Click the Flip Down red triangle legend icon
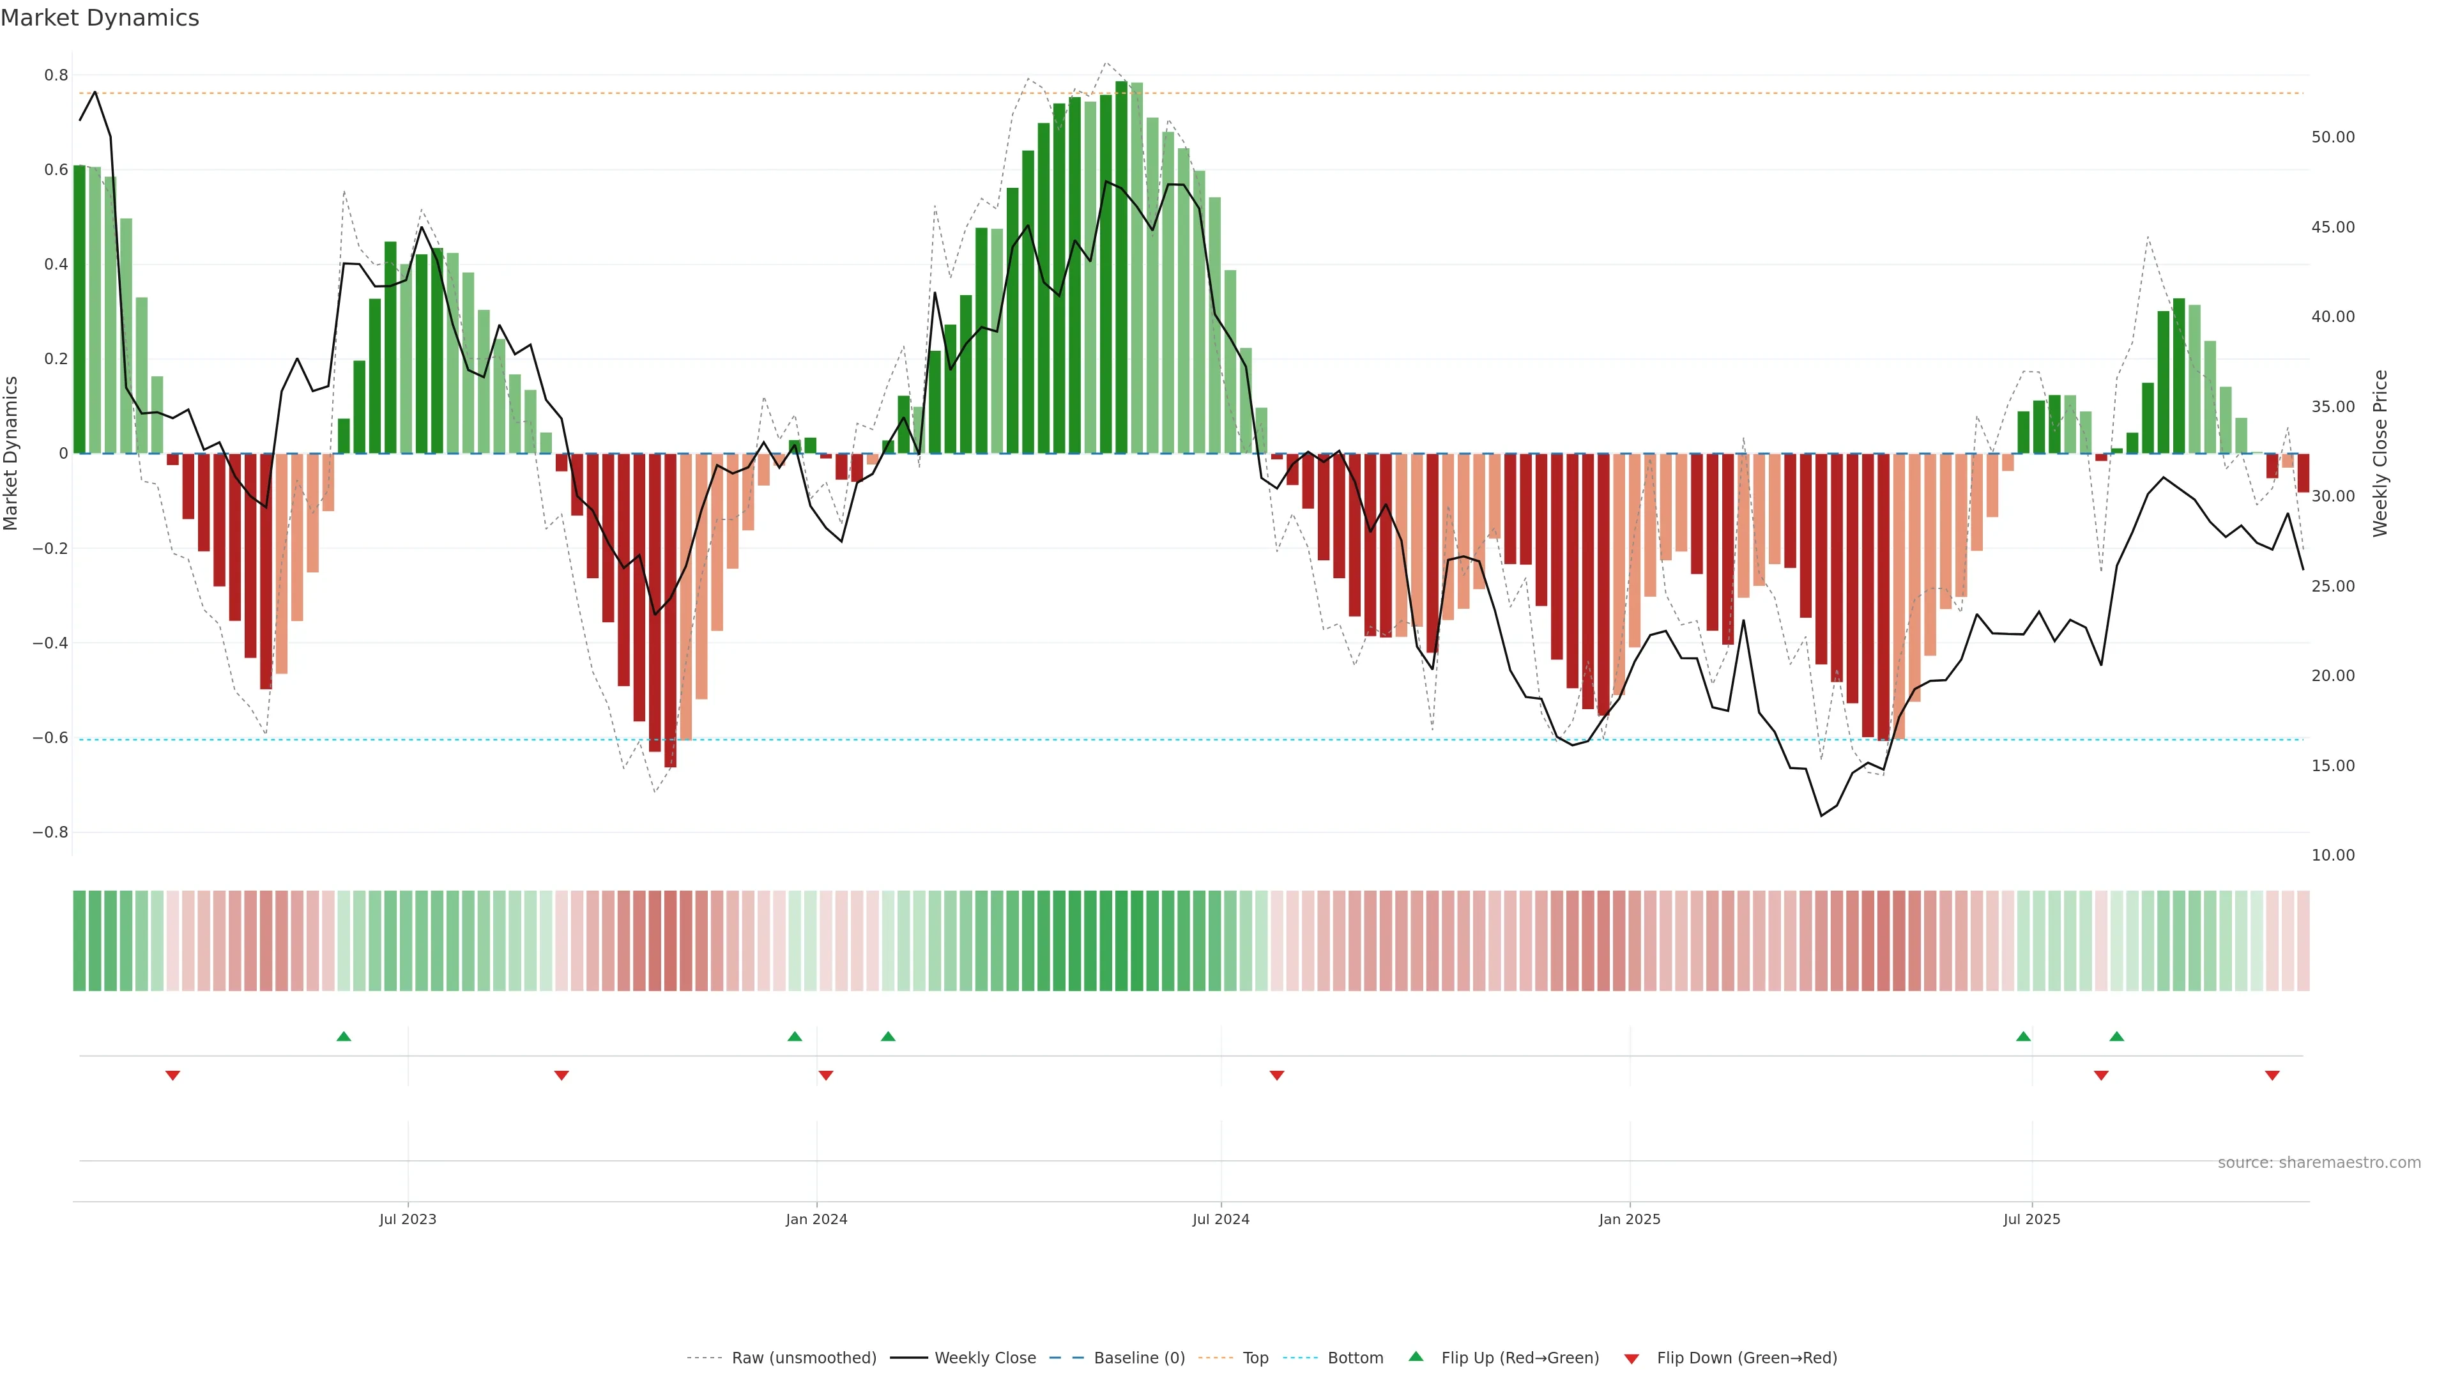Screen dimensions: 2453x1380 pos(1632,1358)
